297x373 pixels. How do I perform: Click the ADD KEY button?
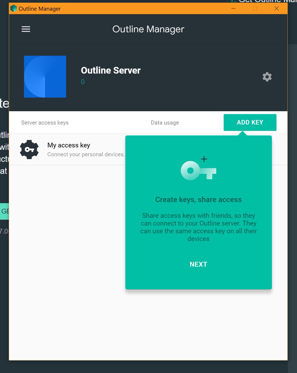(250, 122)
